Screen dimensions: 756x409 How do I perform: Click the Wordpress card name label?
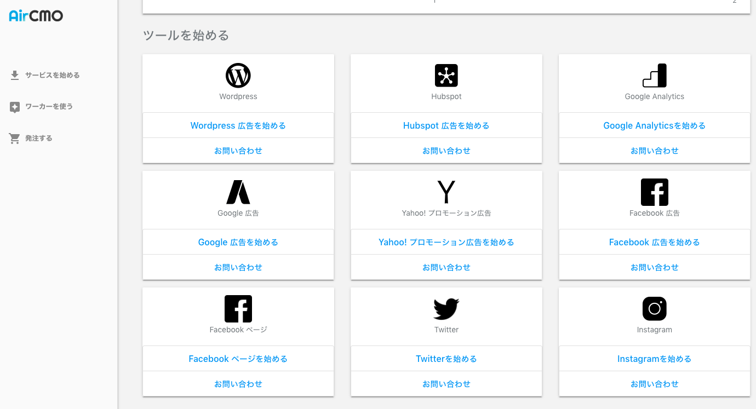[x=238, y=96]
